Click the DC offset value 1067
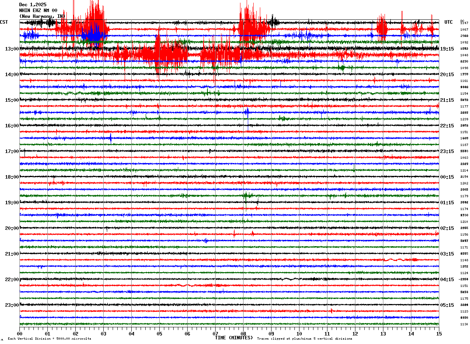This screenshot has height=344, width=470. click(x=464, y=30)
